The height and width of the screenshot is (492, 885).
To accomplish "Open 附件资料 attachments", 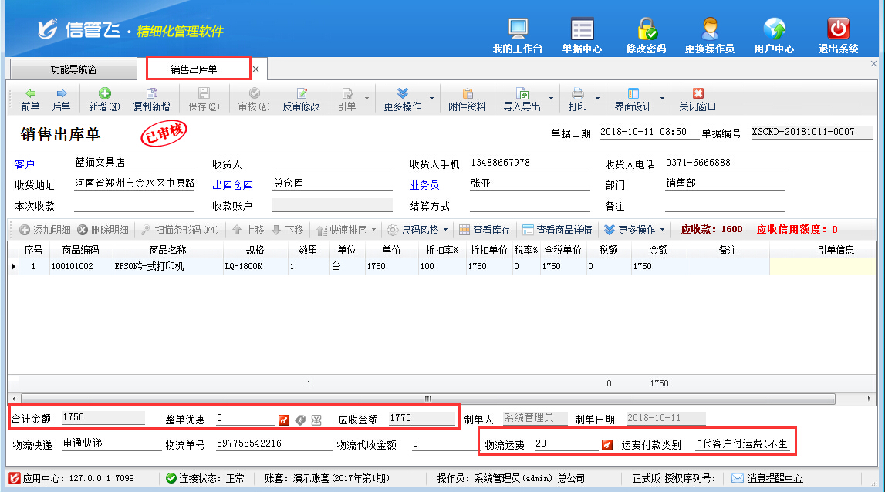I will click(467, 99).
